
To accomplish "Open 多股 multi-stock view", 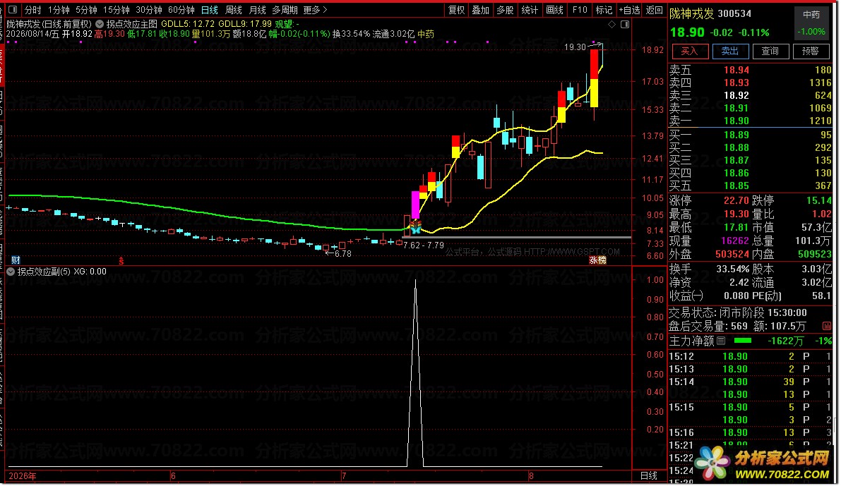I will tap(506, 10).
